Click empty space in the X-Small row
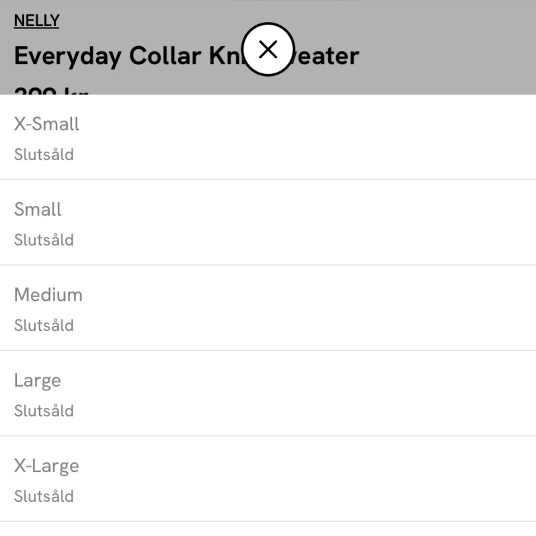The width and height of the screenshot is (536, 536). pos(308,137)
